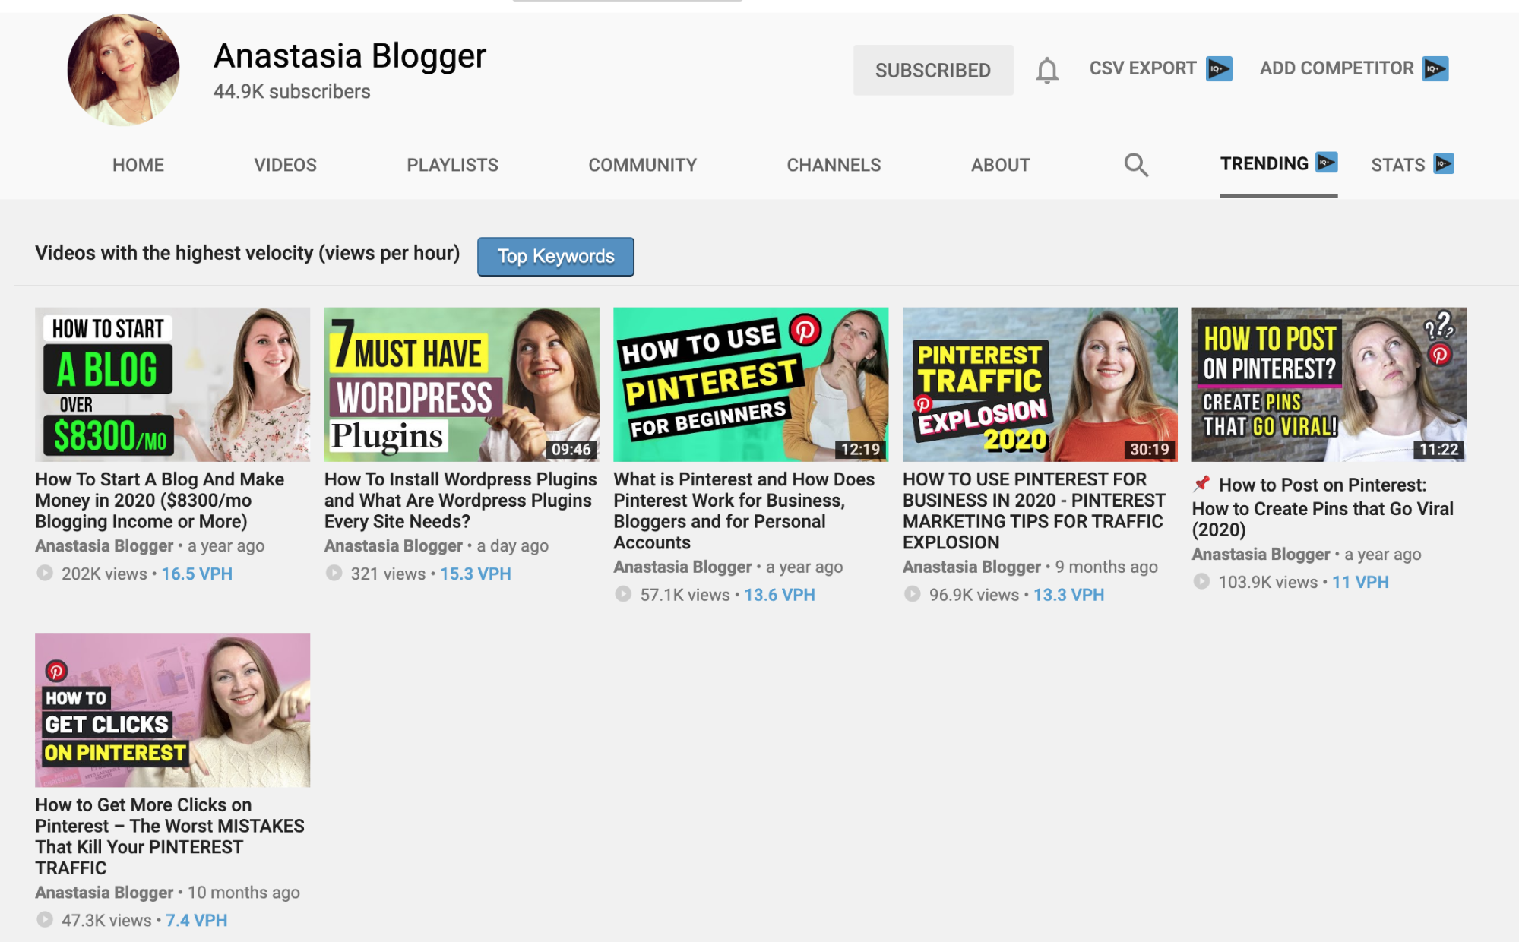Click play icon beside 321 views
The width and height of the screenshot is (1519, 942).
tap(334, 573)
